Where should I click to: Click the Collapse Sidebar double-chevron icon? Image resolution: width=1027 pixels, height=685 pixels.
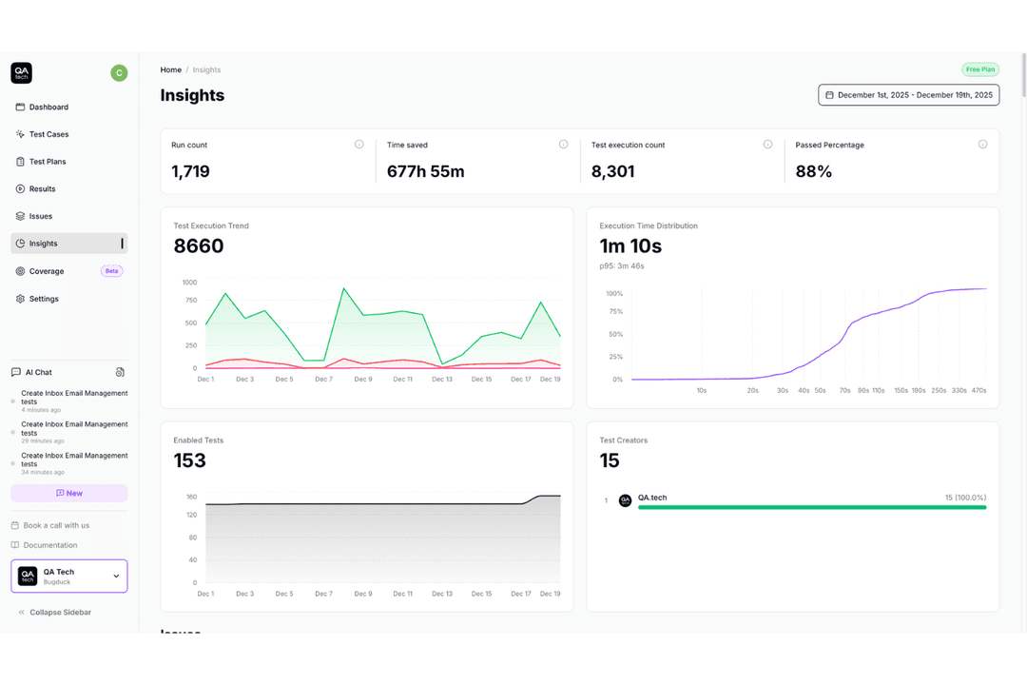click(22, 613)
